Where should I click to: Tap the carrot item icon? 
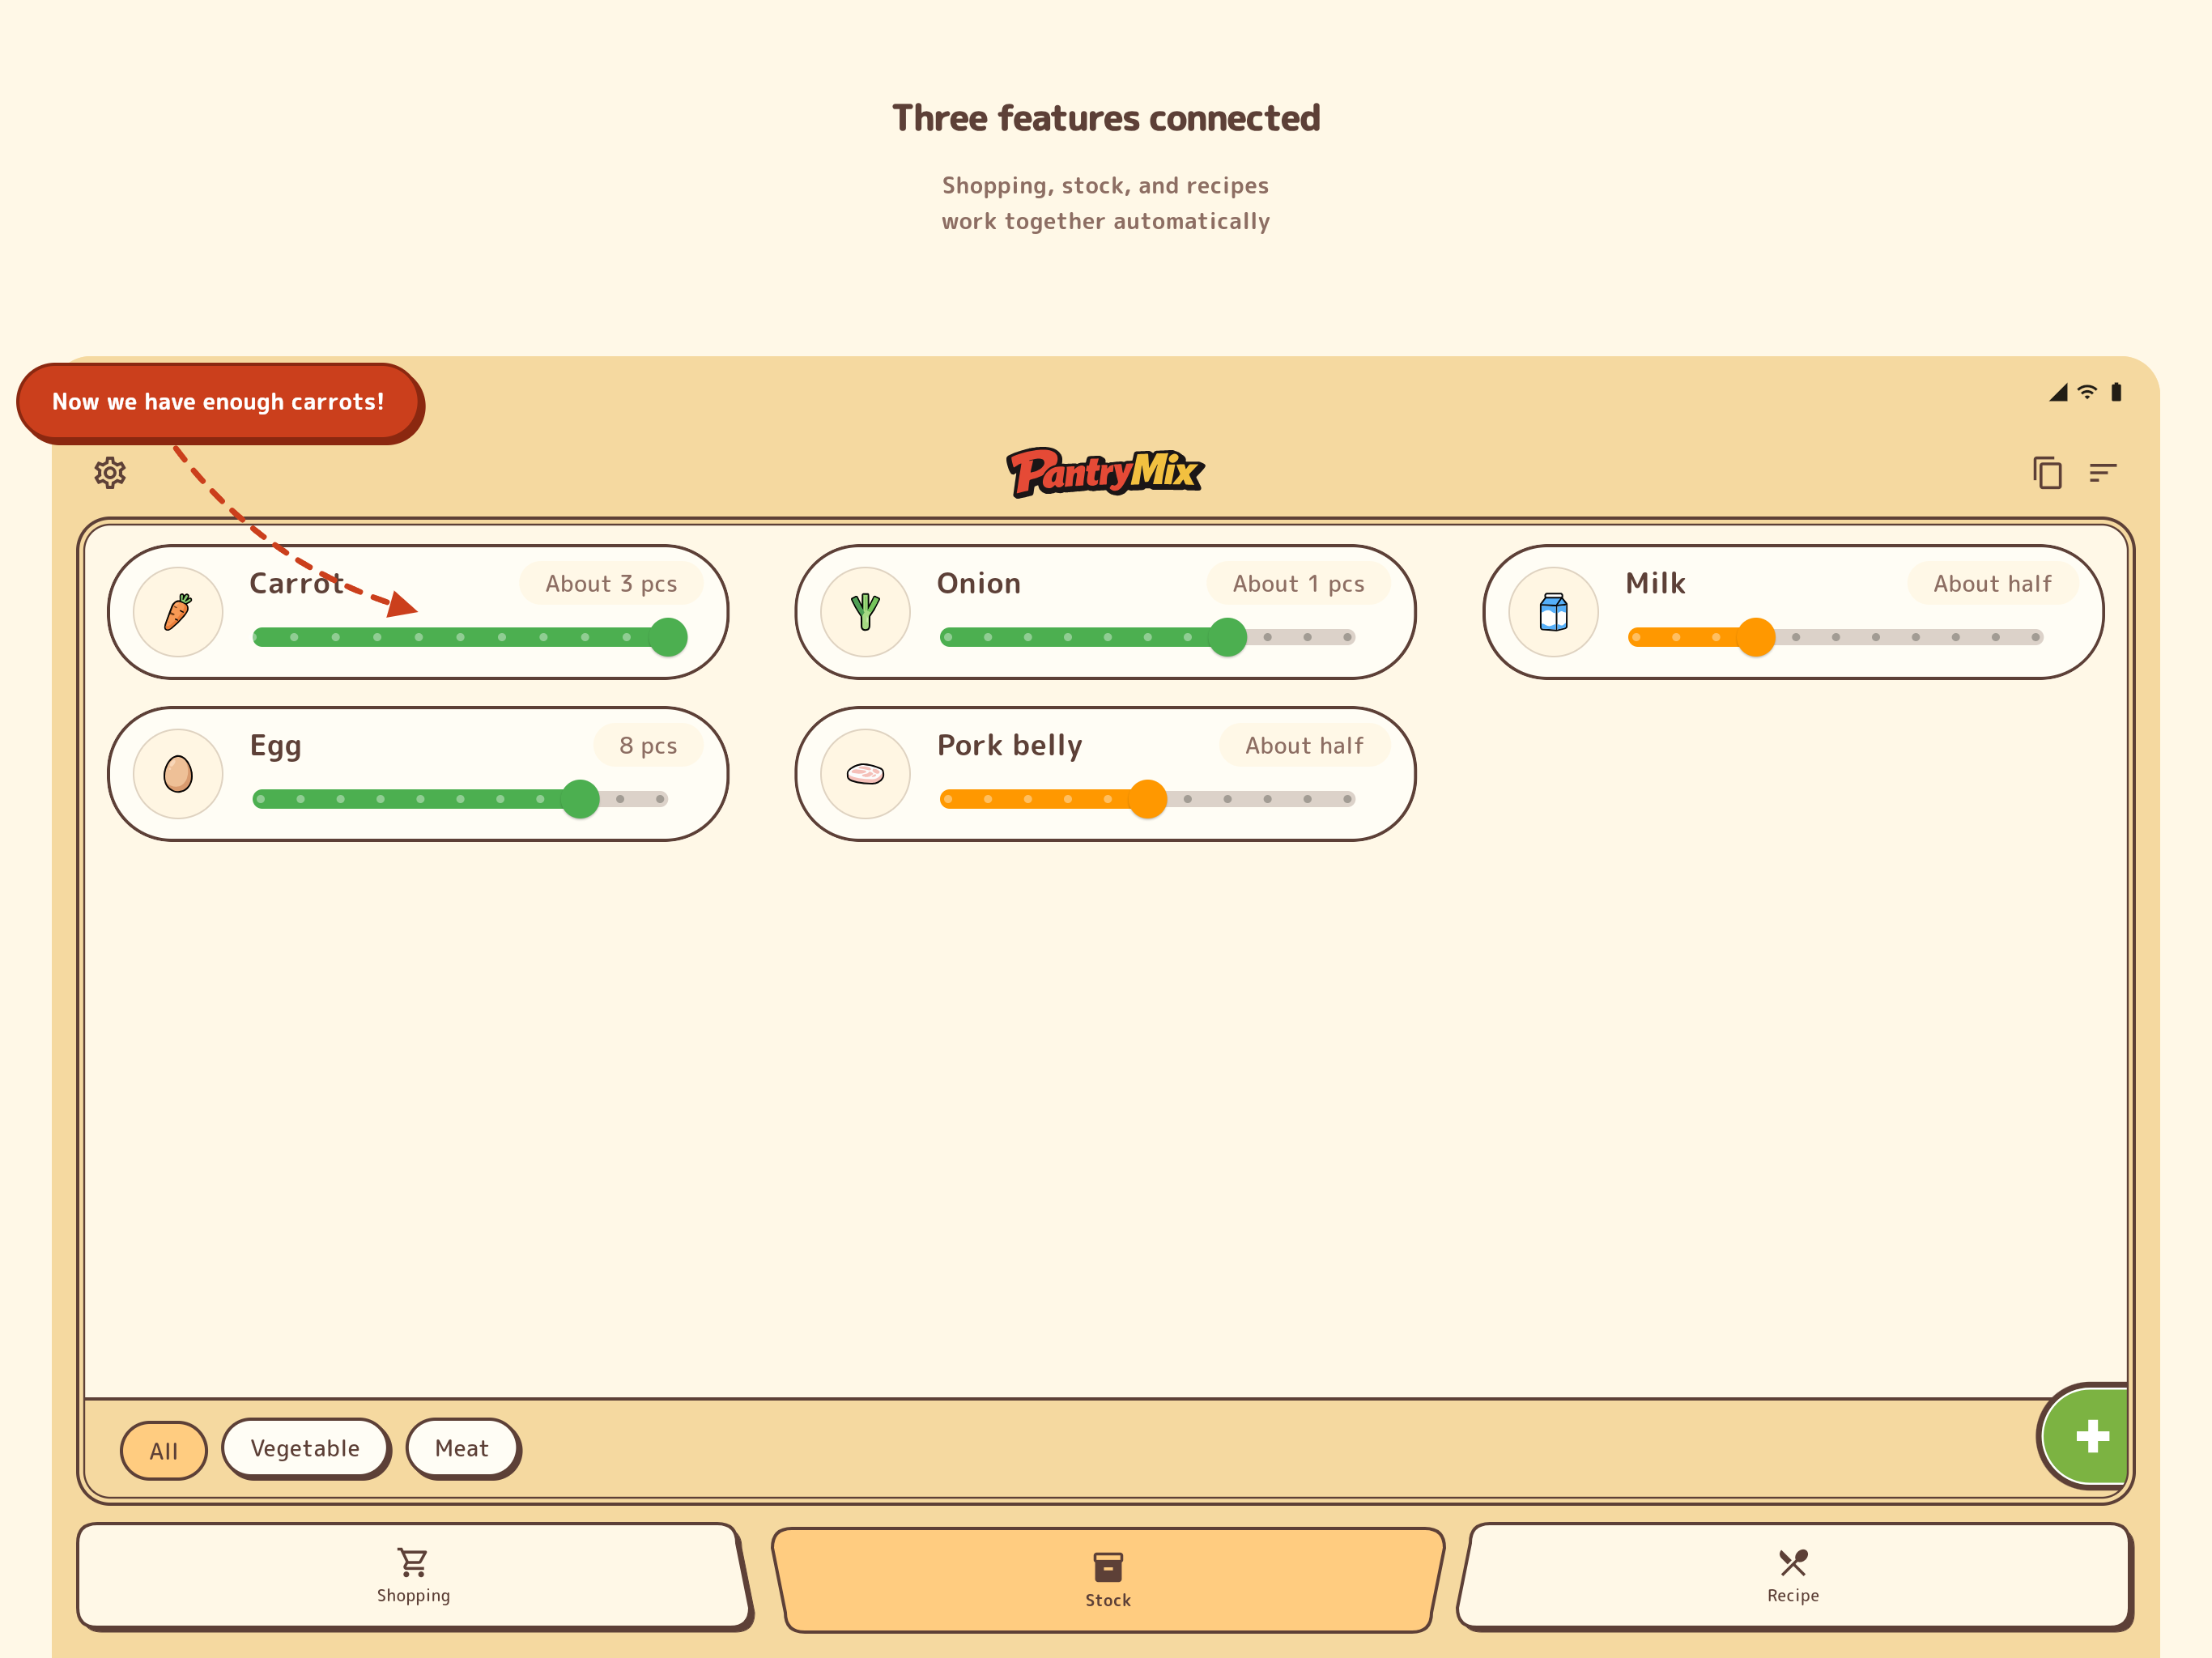point(178,612)
